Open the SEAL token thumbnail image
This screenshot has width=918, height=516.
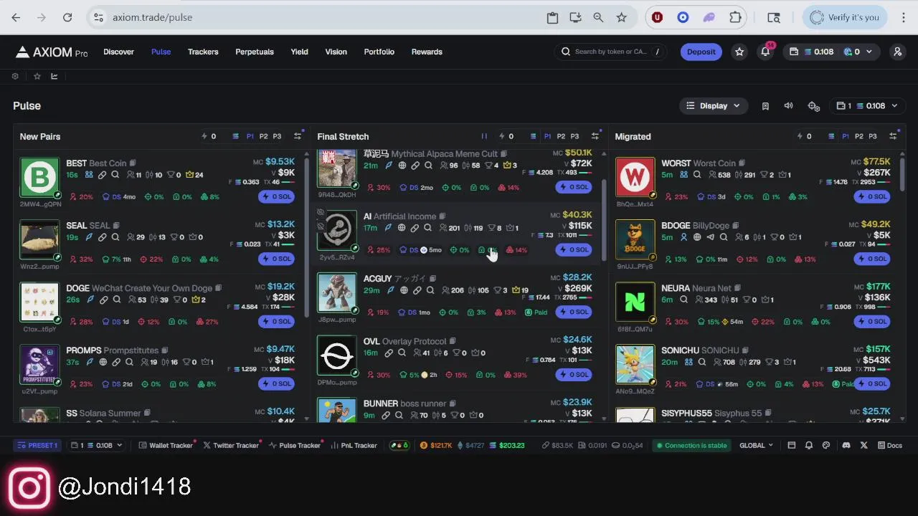click(39, 240)
